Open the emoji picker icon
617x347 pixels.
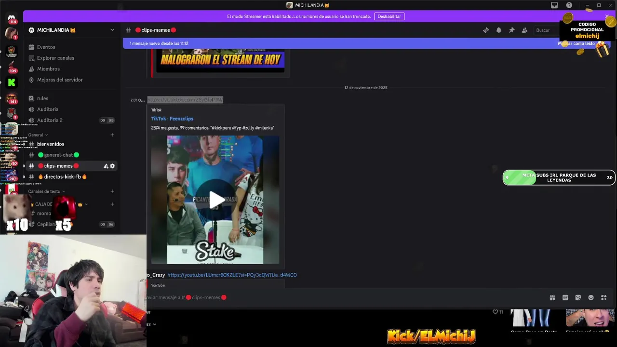point(591,297)
